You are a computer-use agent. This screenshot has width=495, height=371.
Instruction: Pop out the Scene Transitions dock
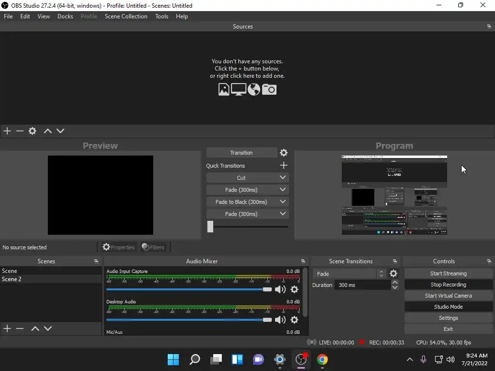point(394,261)
